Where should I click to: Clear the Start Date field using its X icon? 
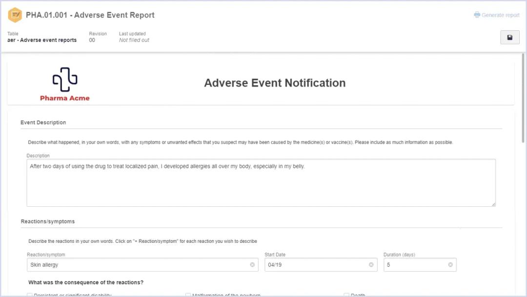pos(371,265)
